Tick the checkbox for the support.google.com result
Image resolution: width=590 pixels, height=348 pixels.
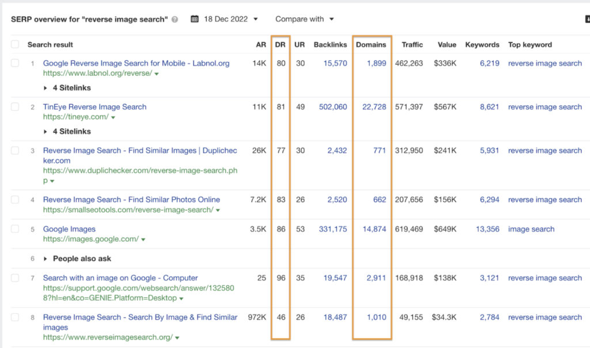[15, 278]
